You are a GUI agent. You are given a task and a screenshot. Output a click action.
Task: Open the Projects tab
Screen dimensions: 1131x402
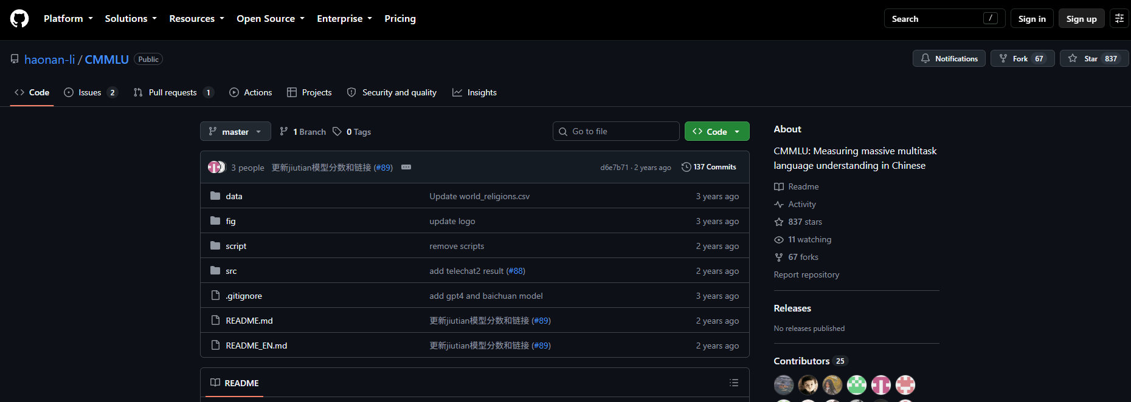pyautogui.click(x=310, y=92)
